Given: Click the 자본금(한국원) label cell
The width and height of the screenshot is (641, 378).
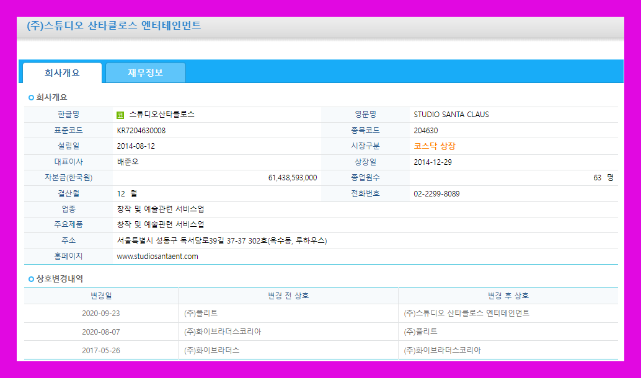Looking at the screenshot, I should click(68, 178).
